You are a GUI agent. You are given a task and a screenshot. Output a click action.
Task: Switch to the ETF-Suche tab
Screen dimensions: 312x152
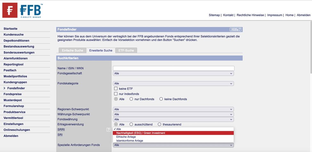(x=126, y=50)
